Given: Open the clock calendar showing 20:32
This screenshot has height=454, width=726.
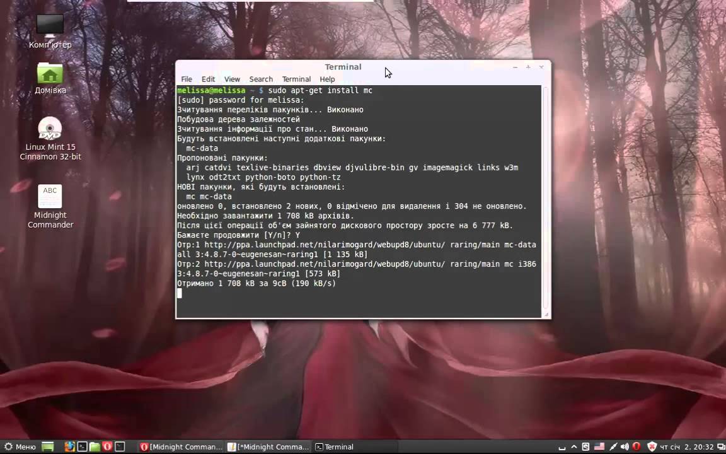Looking at the screenshot, I should pyautogui.click(x=687, y=447).
